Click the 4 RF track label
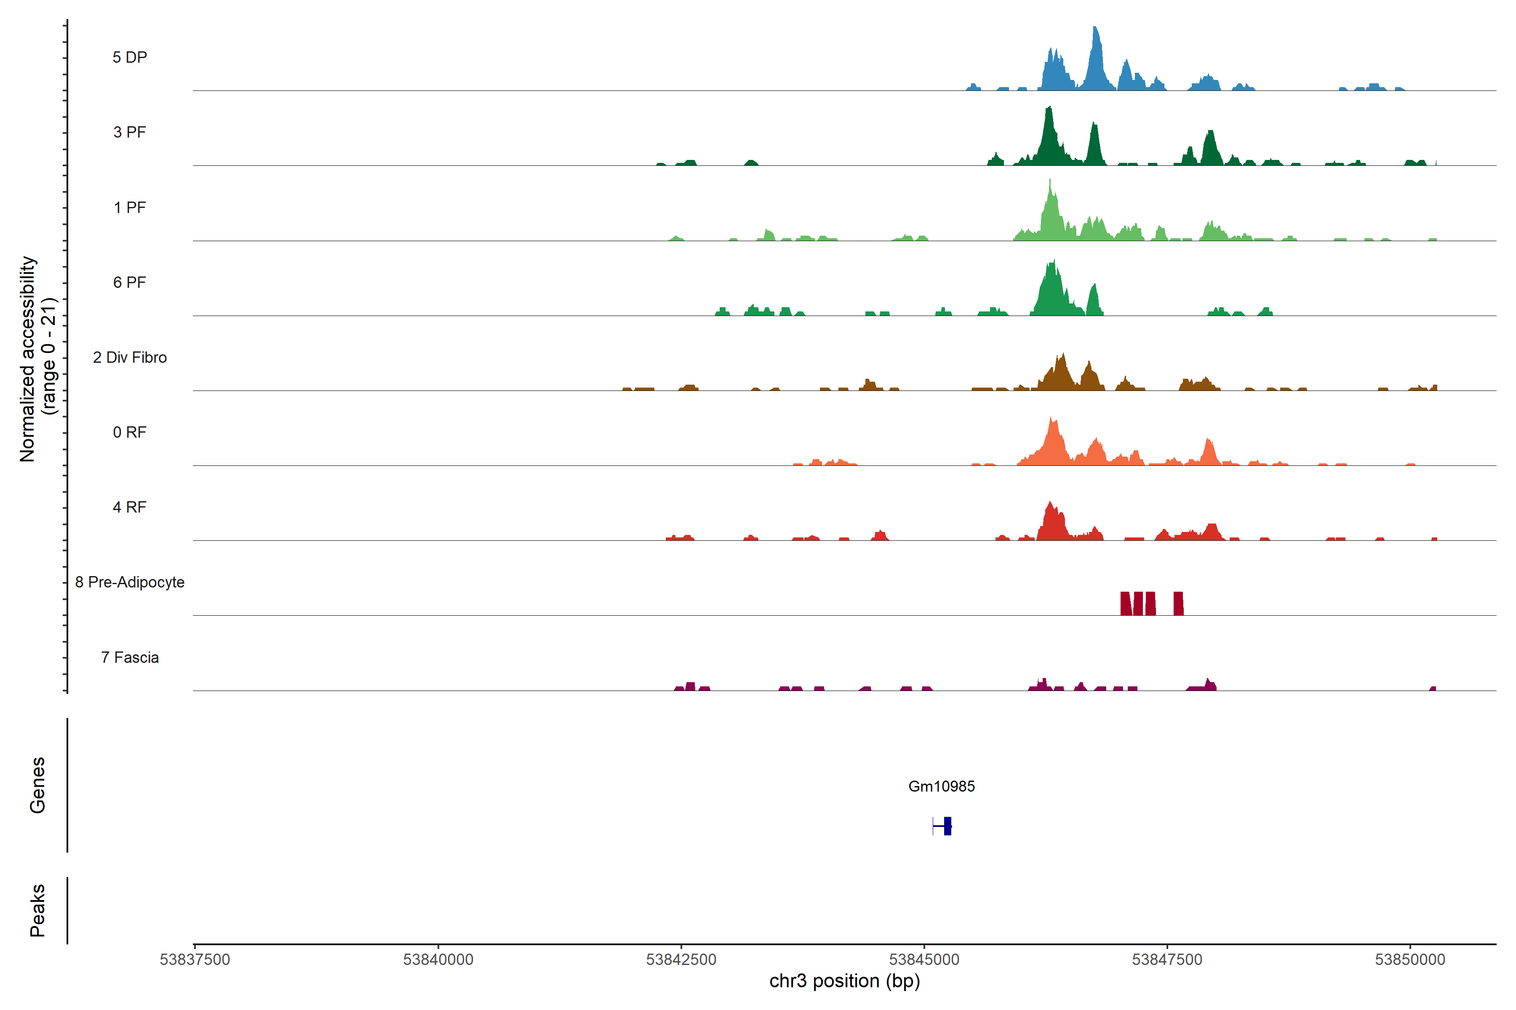The width and height of the screenshot is (1516, 1010). point(130,507)
